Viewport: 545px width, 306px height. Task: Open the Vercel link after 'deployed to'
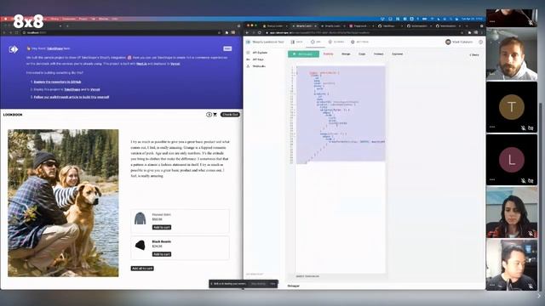click(175, 64)
